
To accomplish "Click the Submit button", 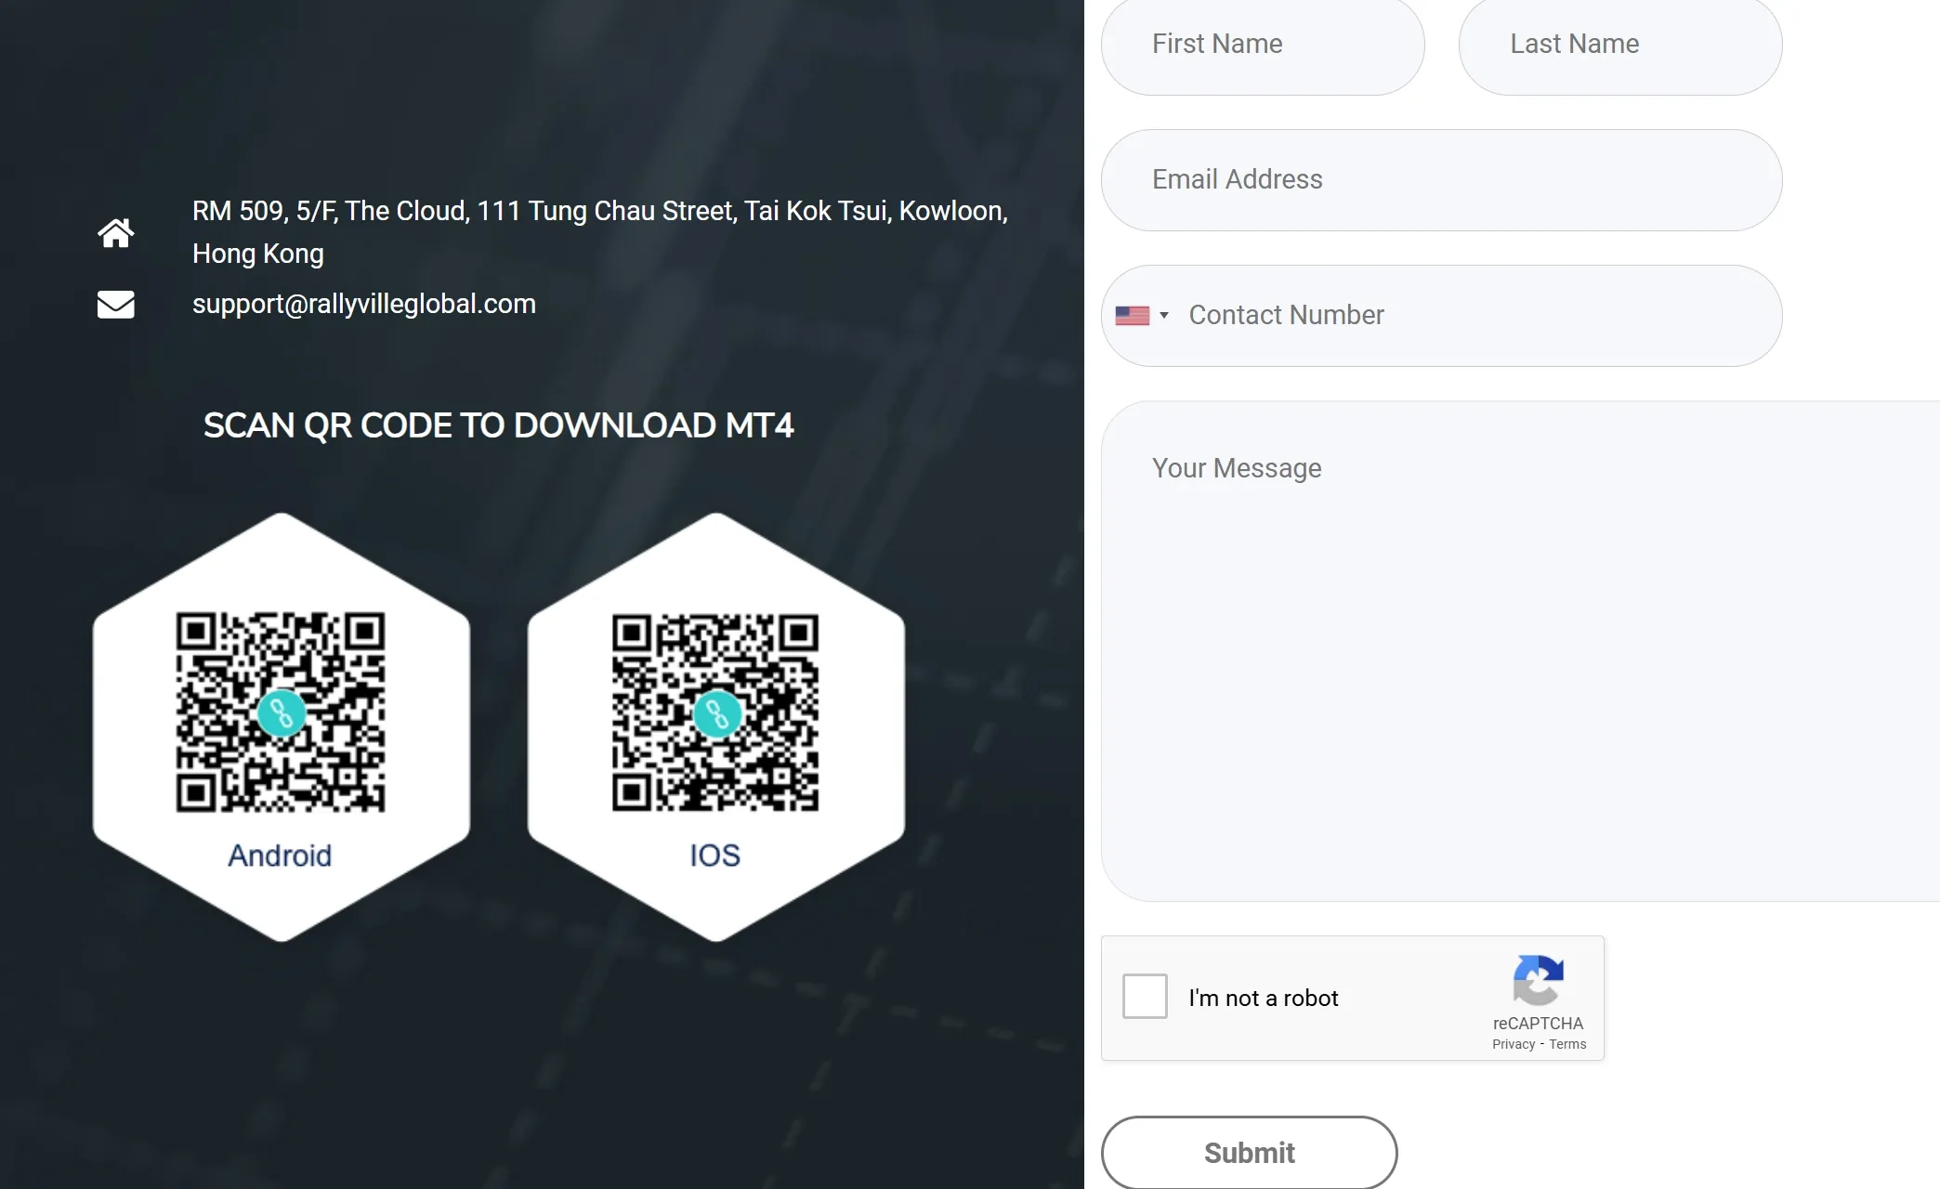I will (1250, 1153).
